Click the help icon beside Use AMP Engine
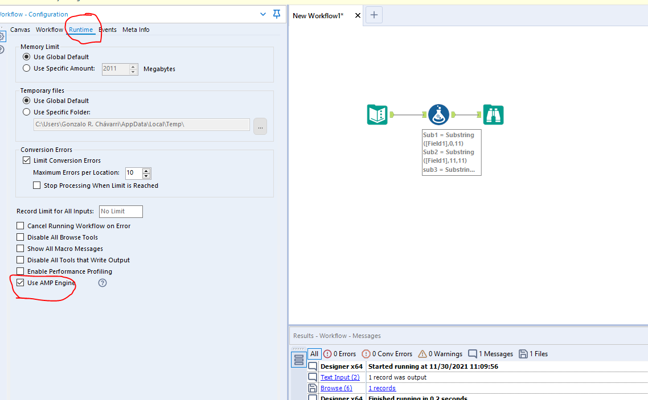648x400 pixels. point(102,283)
